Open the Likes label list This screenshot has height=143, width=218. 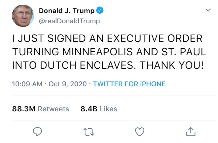coord(108,109)
